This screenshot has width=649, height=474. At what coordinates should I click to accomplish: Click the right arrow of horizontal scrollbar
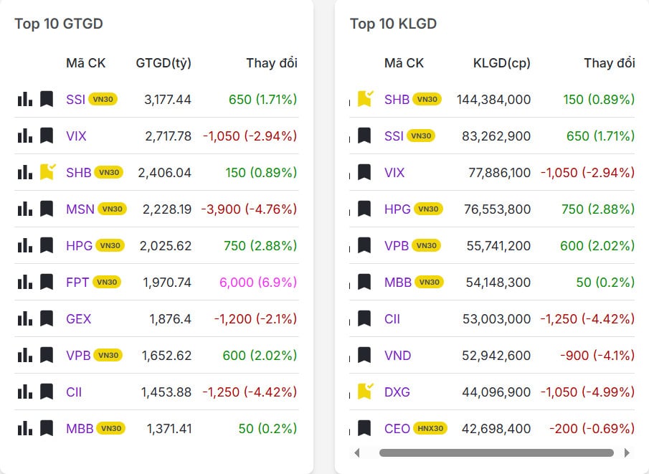click(627, 452)
